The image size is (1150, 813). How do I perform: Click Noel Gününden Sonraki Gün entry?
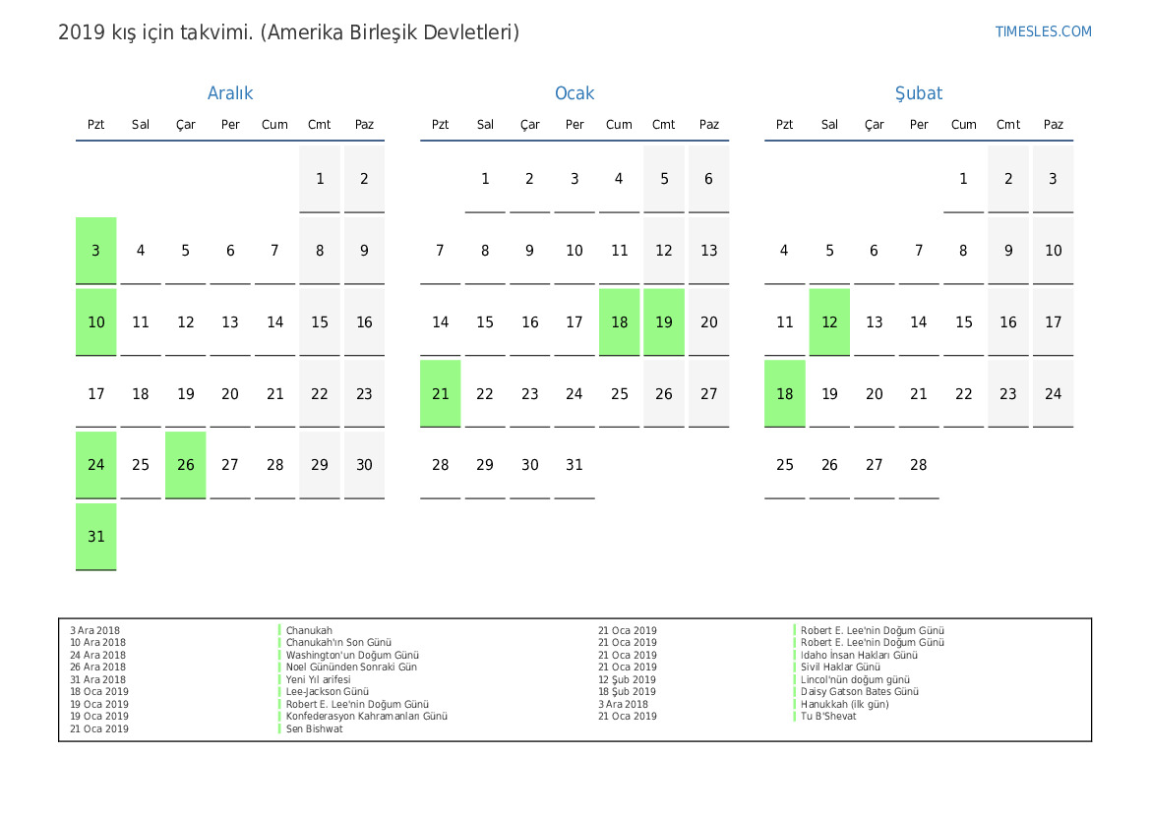click(x=351, y=668)
